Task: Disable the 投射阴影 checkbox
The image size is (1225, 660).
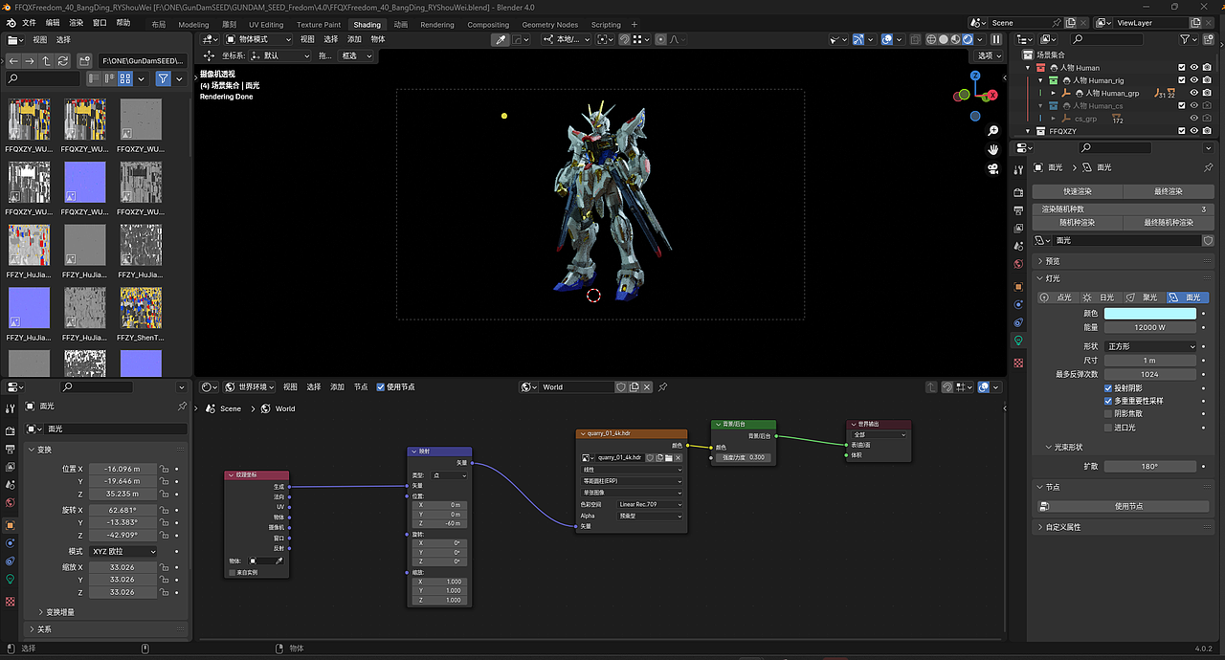Action: (1108, 388)
